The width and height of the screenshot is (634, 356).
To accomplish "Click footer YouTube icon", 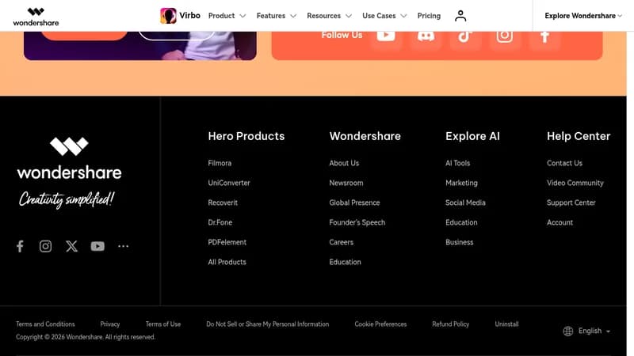I will [97, 246].
